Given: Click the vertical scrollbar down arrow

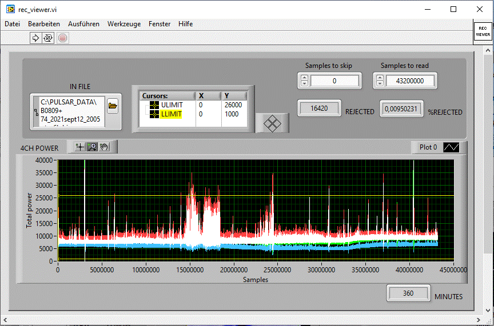Looking at the screenshot, I should coord(488,310).
